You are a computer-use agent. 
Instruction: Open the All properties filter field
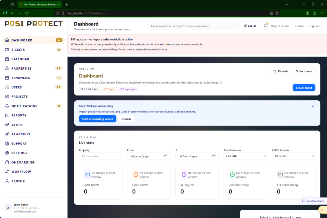point(100,156)
